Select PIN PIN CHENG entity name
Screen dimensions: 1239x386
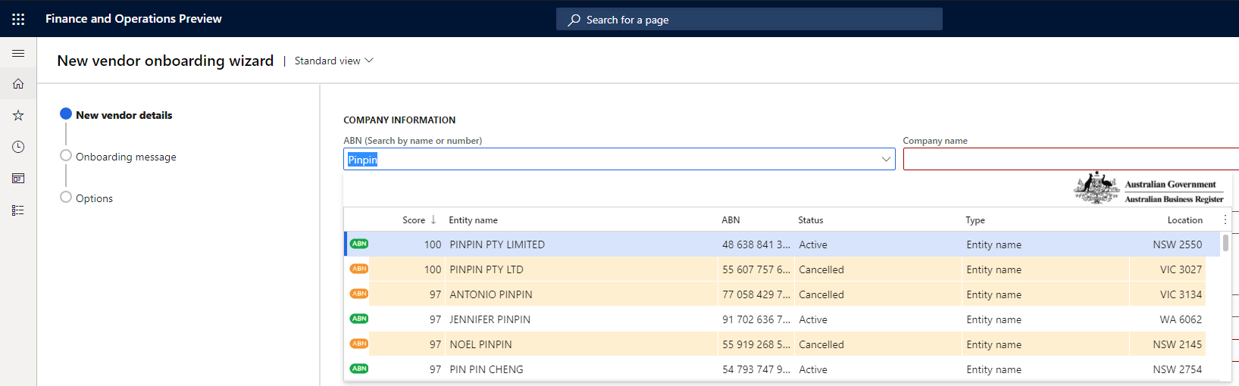(x=487, y=369)
